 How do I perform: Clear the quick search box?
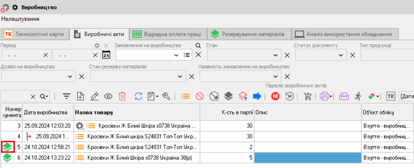pyautogui.click(x=33, y=97)
